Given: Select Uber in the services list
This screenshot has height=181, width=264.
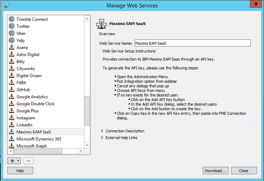Looking at the screenshot, I should (21, 33).
